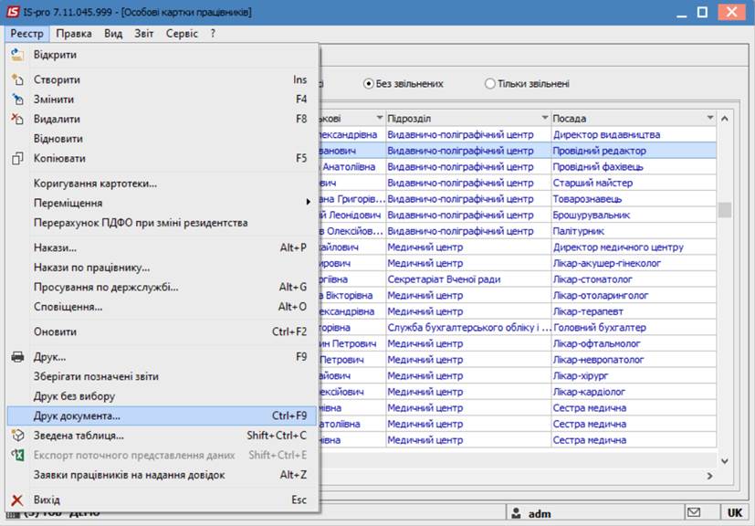Select the Лікар-акушер-гінеколог cell
The width and height of the screenshot is (755, 526).
[634, 264]
